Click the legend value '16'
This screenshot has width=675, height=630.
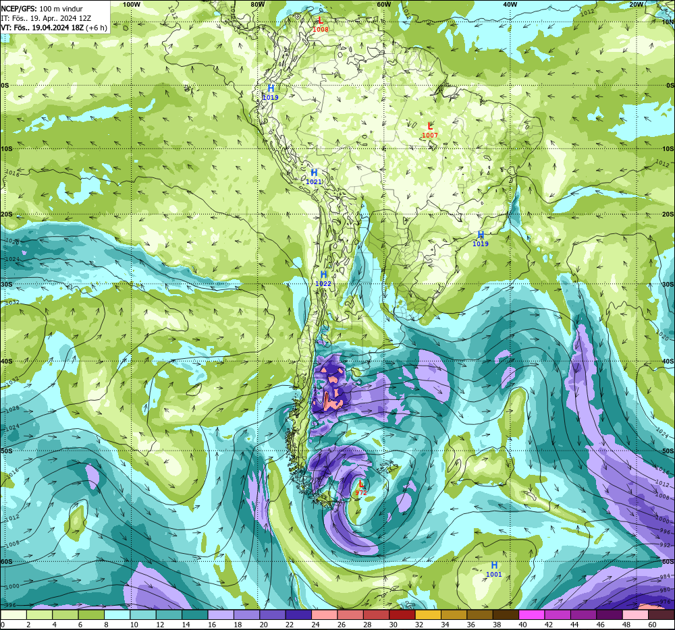(x=212, y=625)
